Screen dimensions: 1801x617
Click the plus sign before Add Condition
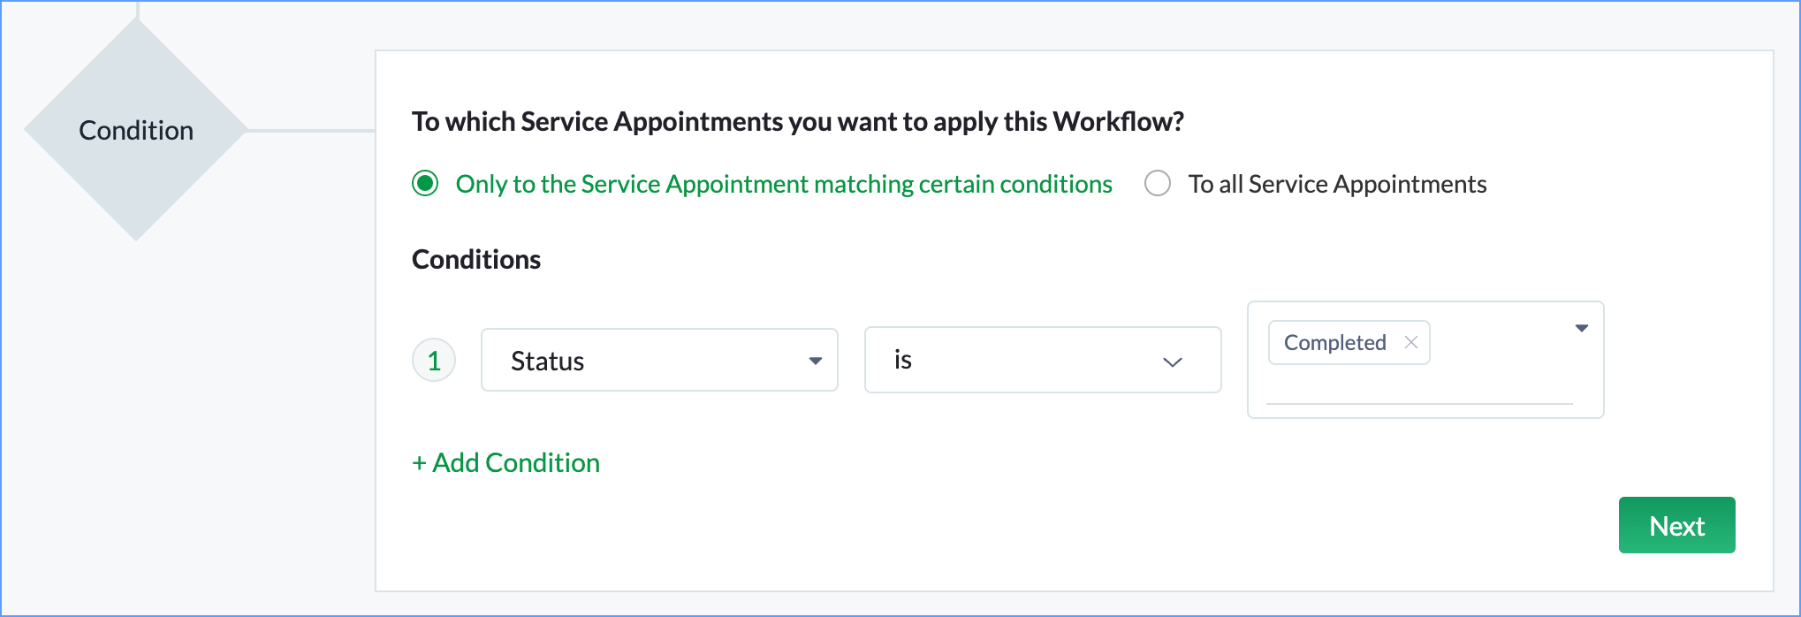coord(419,463)
